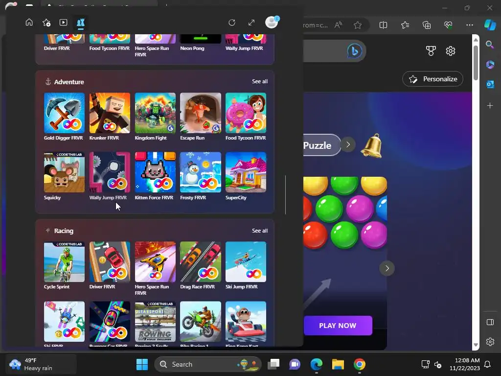Click the Windows Start button
This screenshot has width=501, height=376.
pyautogui.click(x=142, y=364)
